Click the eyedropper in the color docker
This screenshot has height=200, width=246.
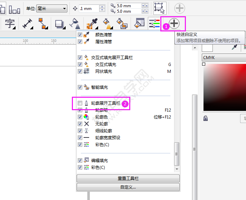pyautogui.click(x=234, y=47)
